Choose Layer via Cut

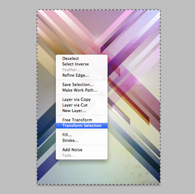point(81,105)
